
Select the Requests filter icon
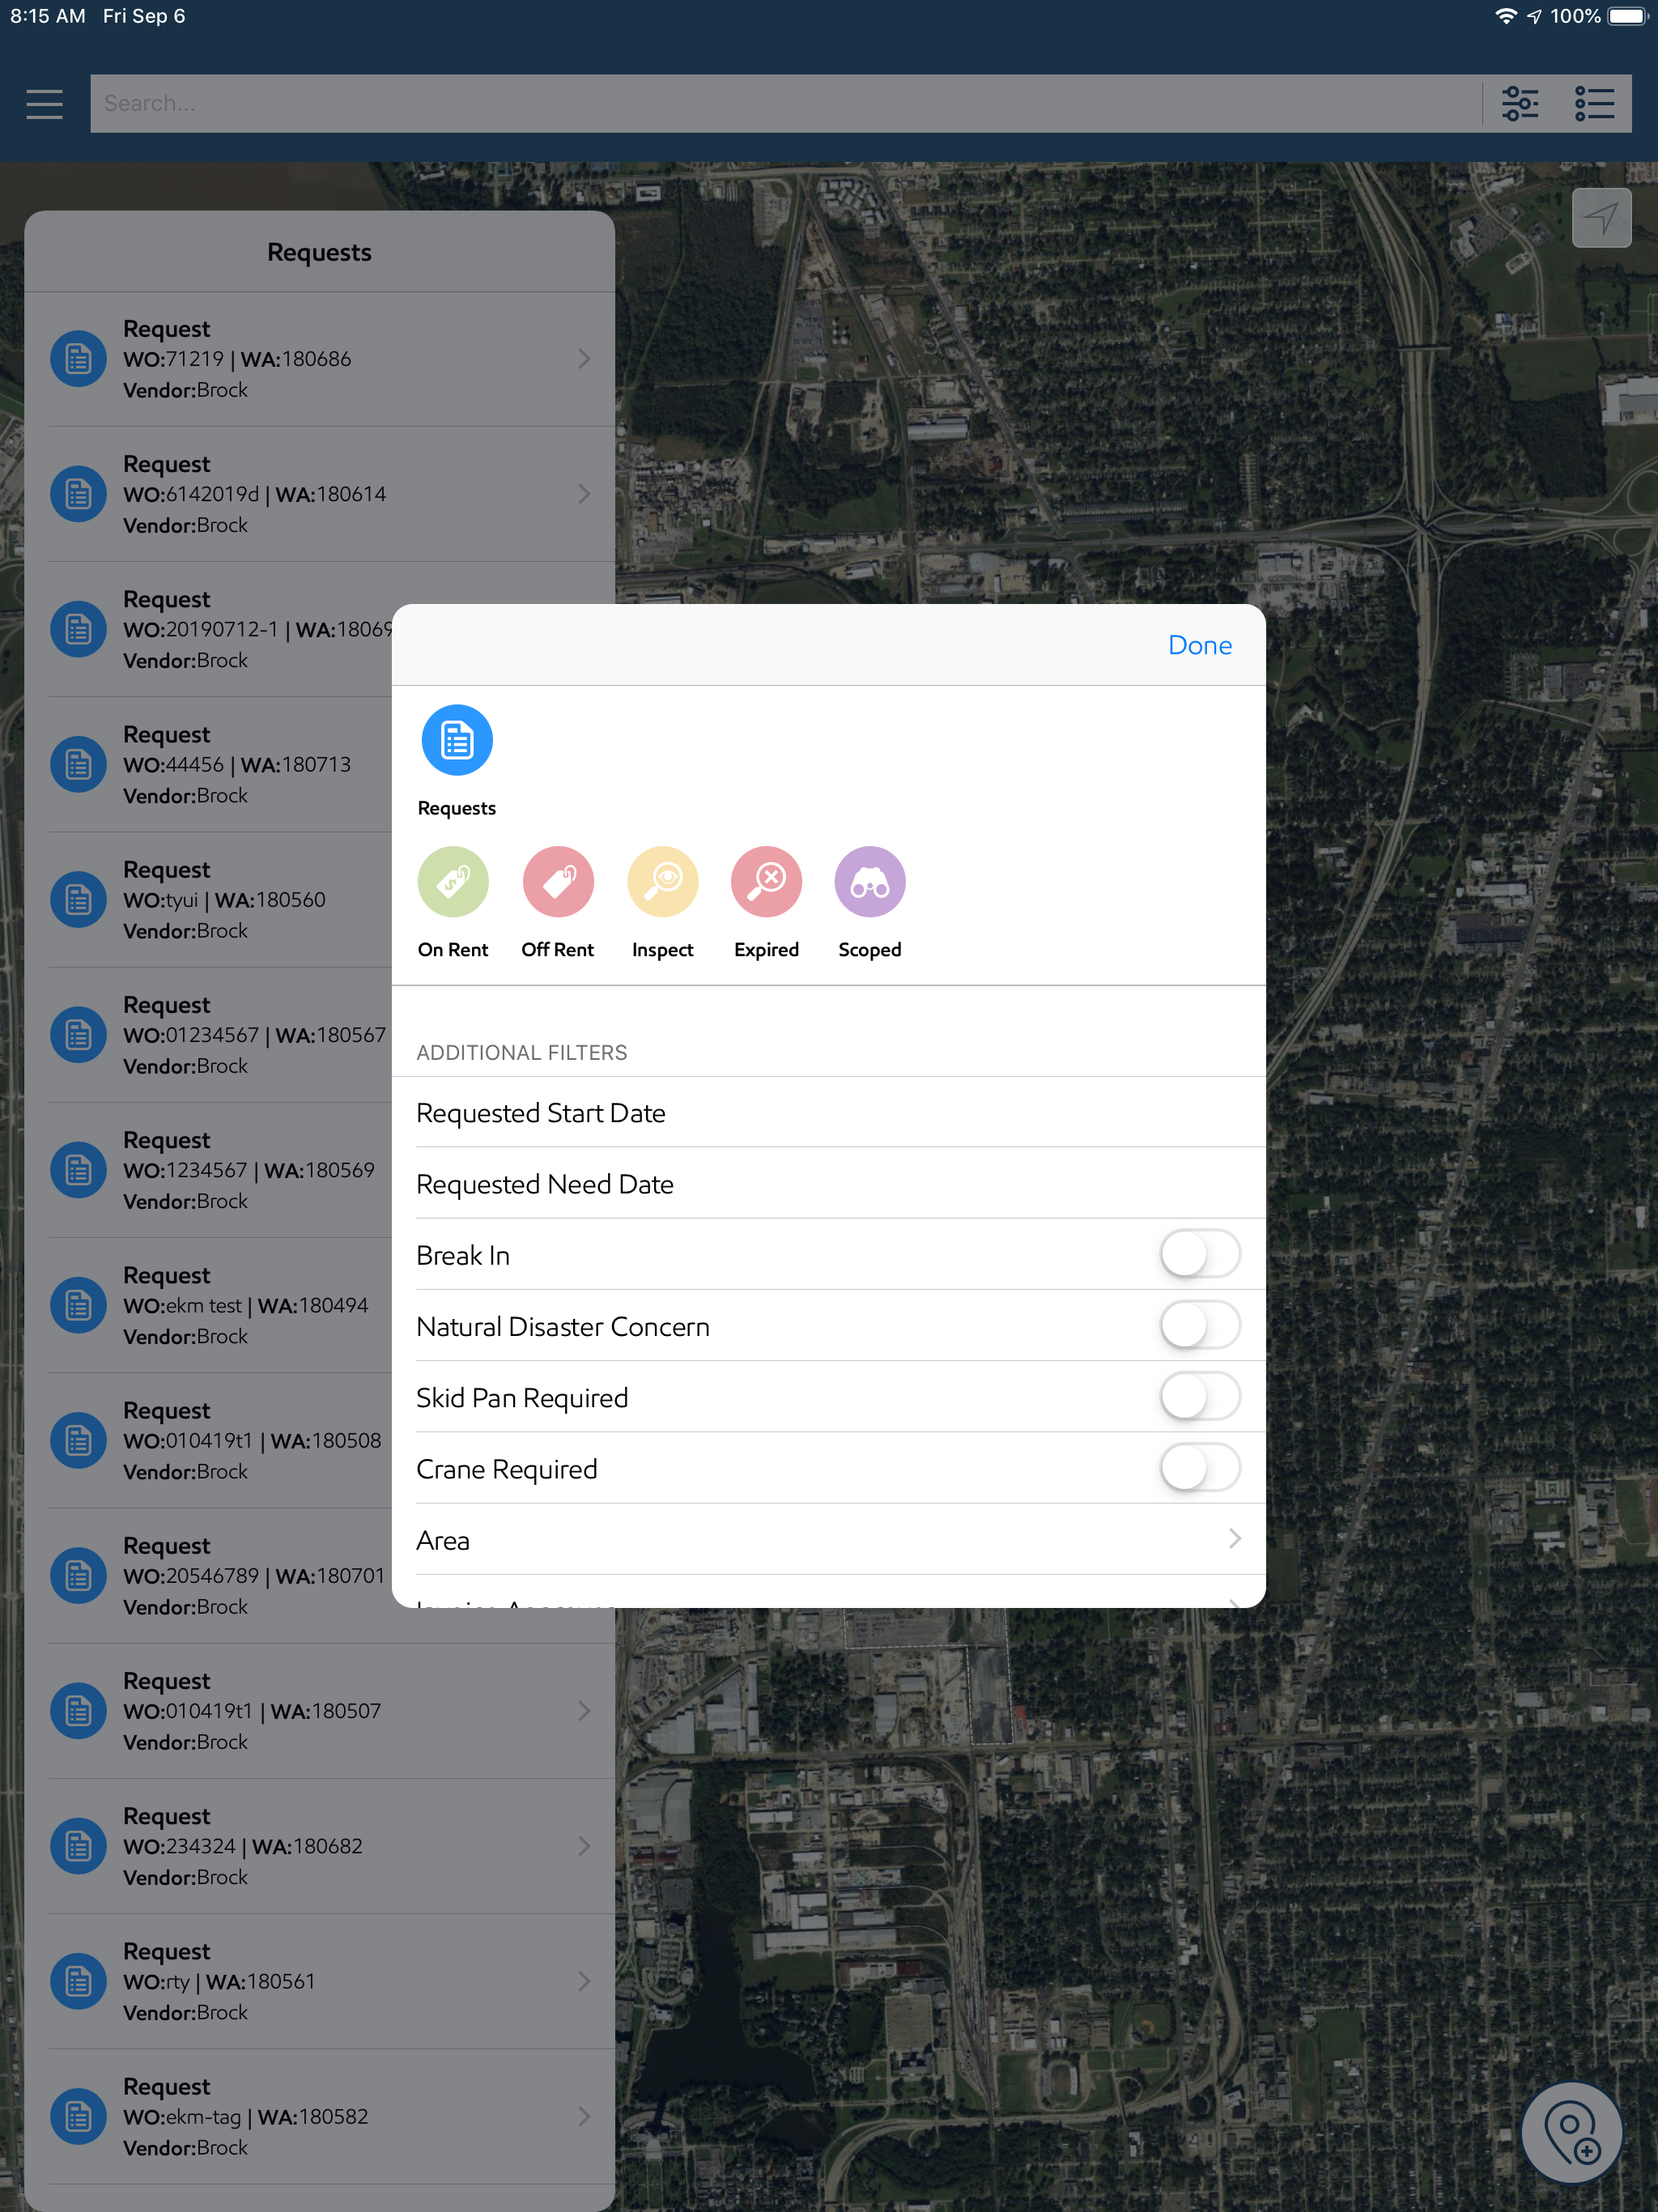tap(457, 741)
